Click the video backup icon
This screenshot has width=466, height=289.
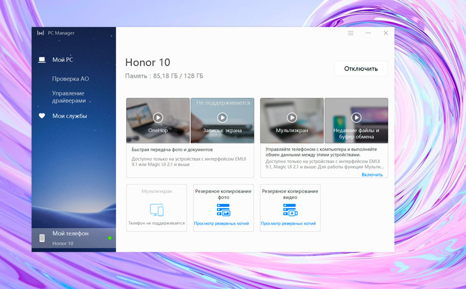pos(290,210)
